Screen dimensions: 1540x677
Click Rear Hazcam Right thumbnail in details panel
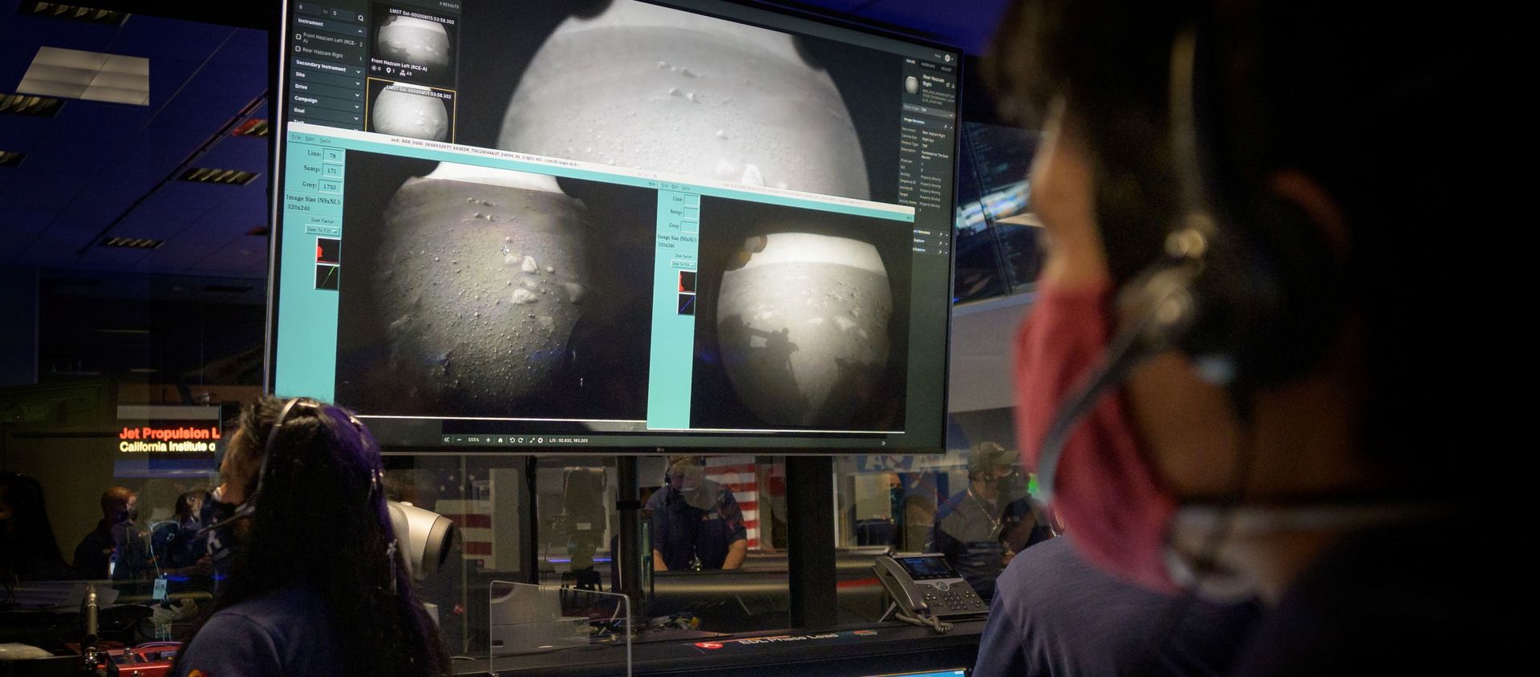(x=912, y=84)
